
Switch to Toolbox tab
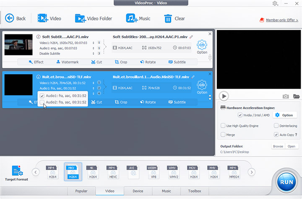(x=195, y=191)
